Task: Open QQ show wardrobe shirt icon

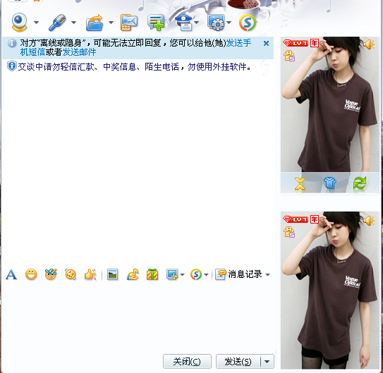Action: coord(330,183)
